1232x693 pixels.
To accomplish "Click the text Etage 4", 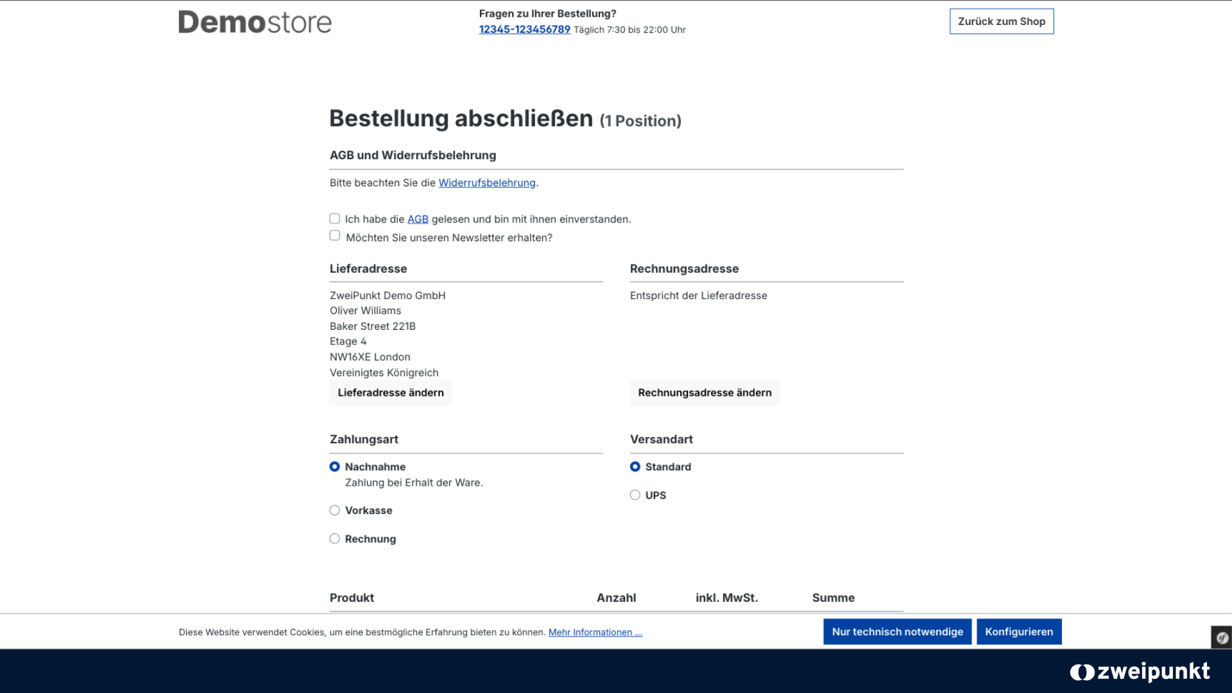I will click(348, 341).
